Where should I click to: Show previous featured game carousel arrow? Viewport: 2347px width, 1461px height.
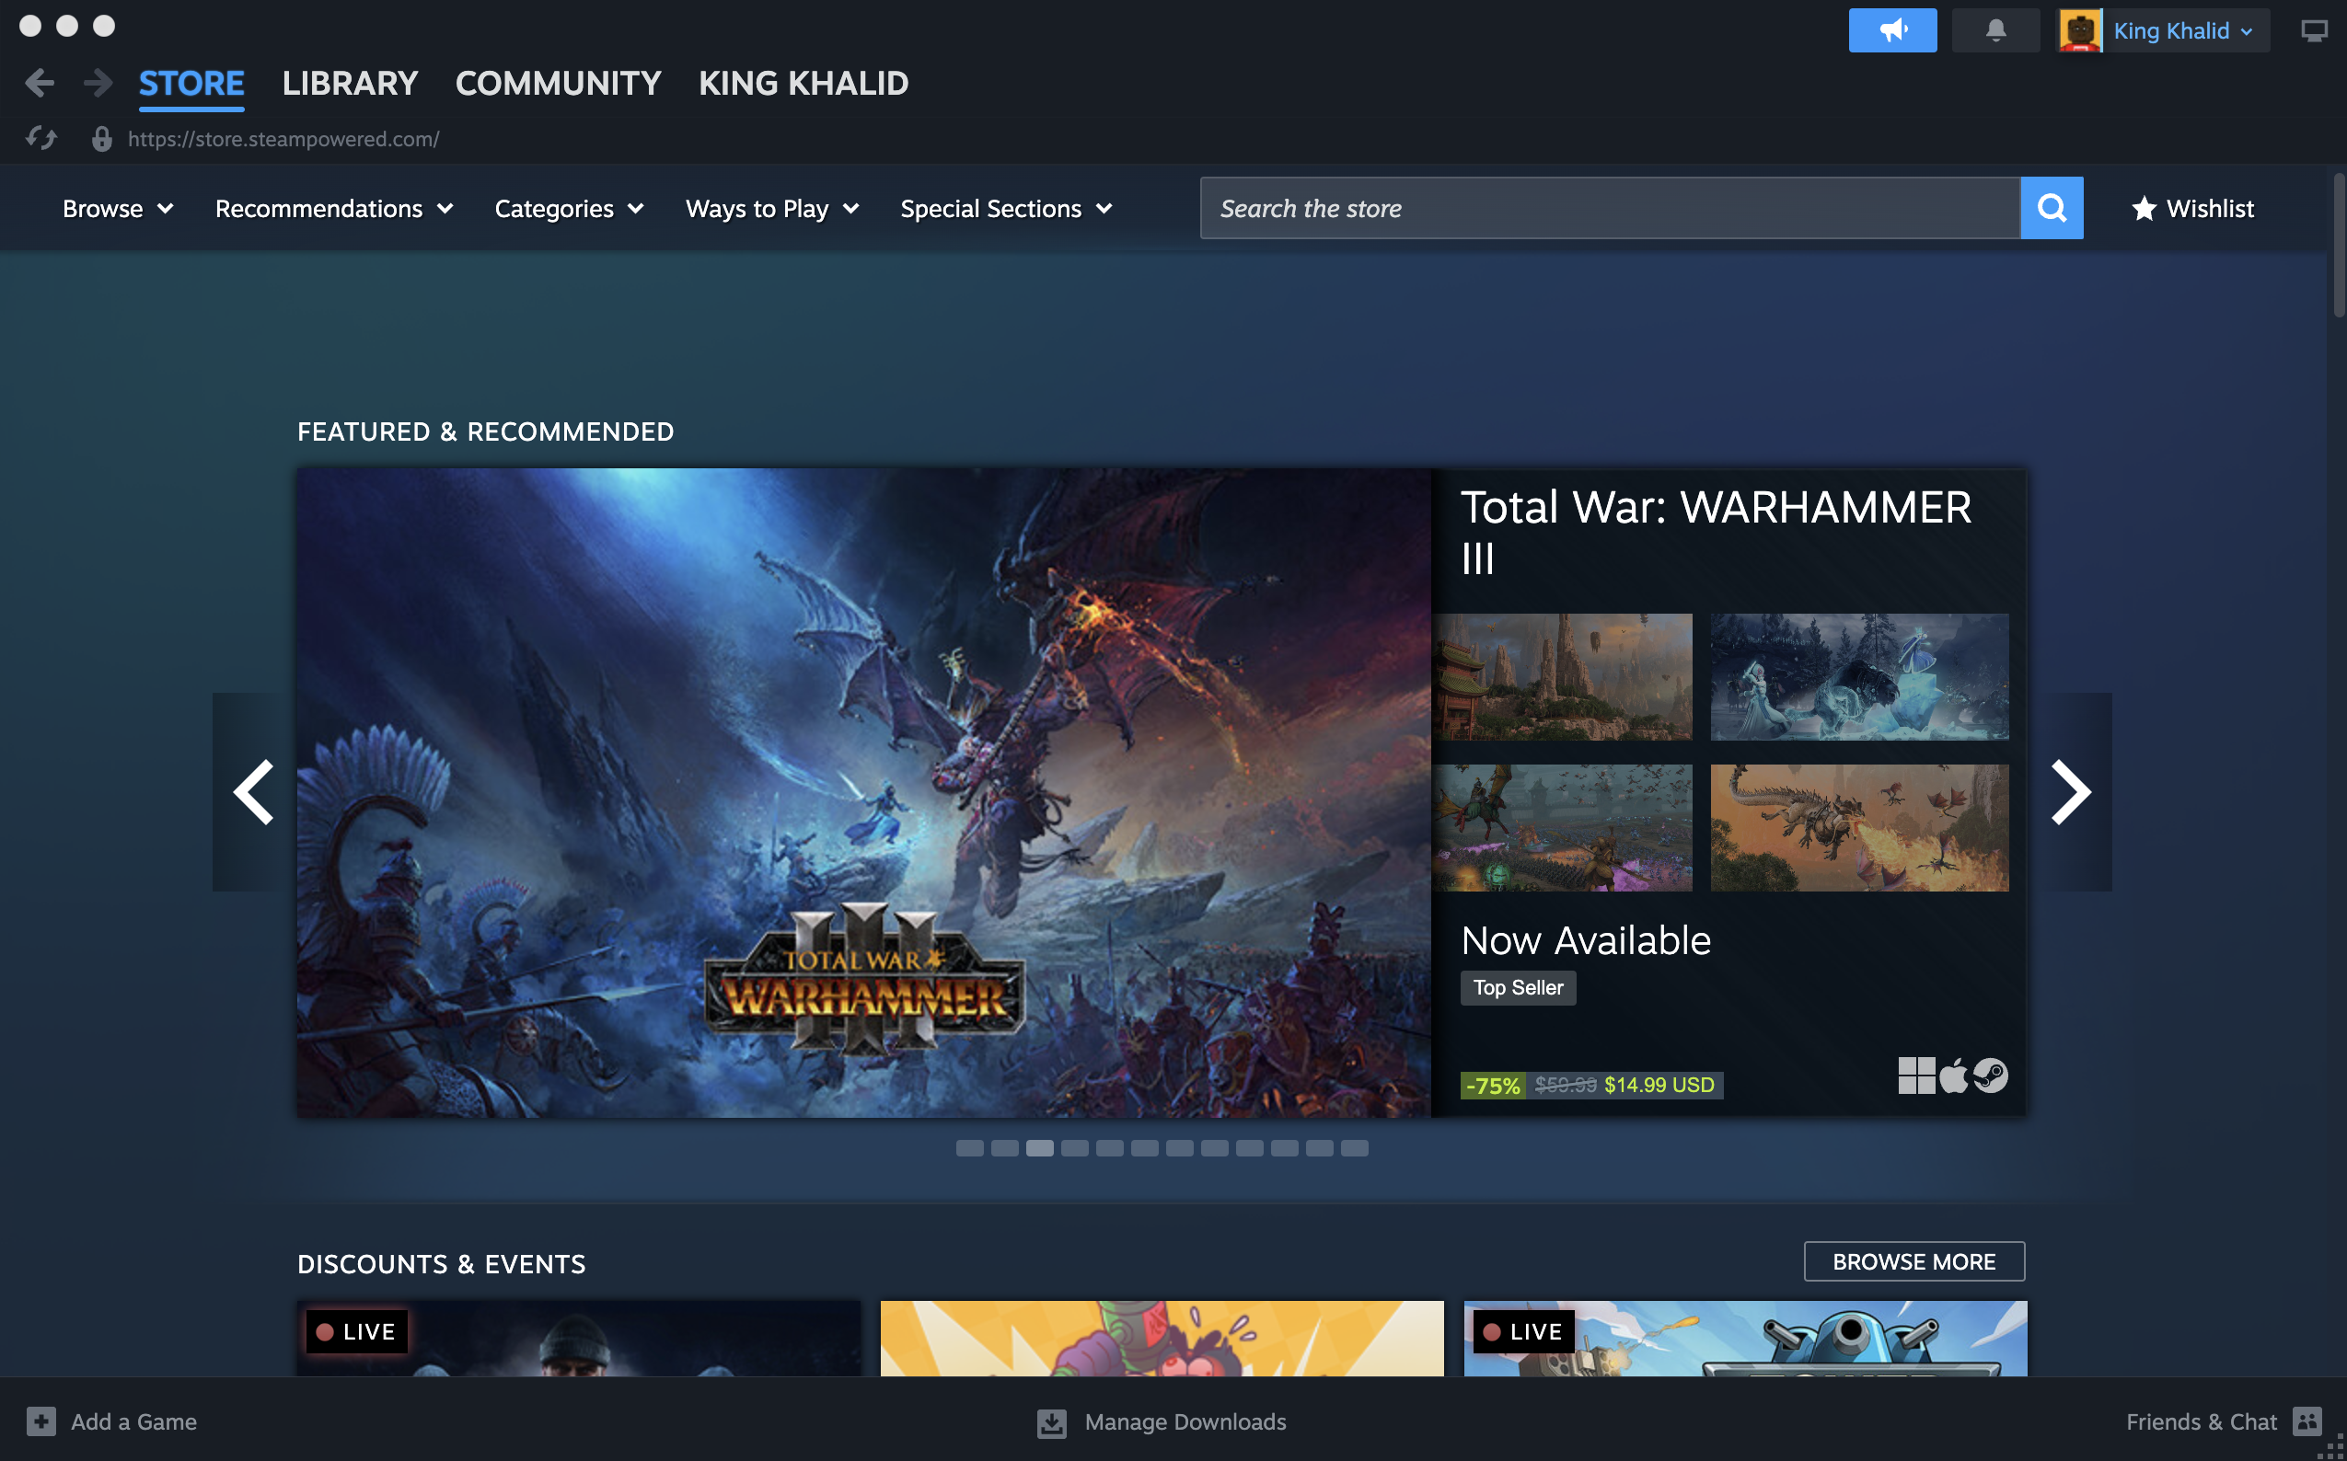pyautogui.click(x=254, y=792)
